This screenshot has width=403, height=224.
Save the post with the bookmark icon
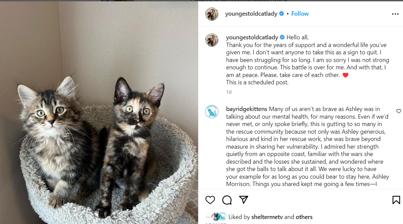pos(396,200)
